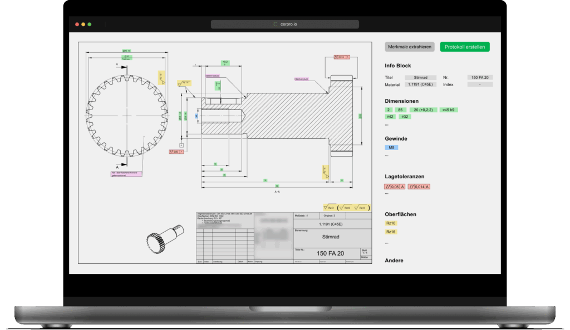Click the yellow Rz10 surface tag
The width and height of the screenshot is (570, 330).
[x=390, y=223]
